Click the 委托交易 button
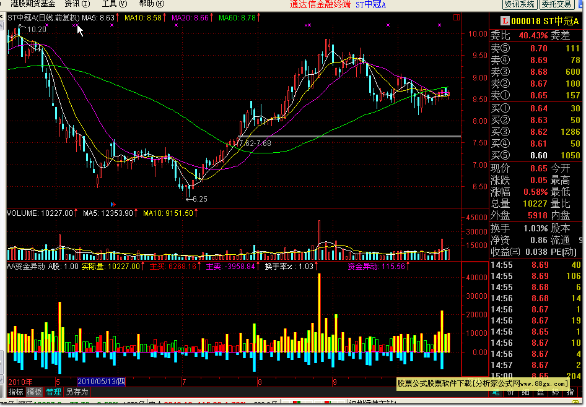The image size is (586, 407). (x=556, y=4)
